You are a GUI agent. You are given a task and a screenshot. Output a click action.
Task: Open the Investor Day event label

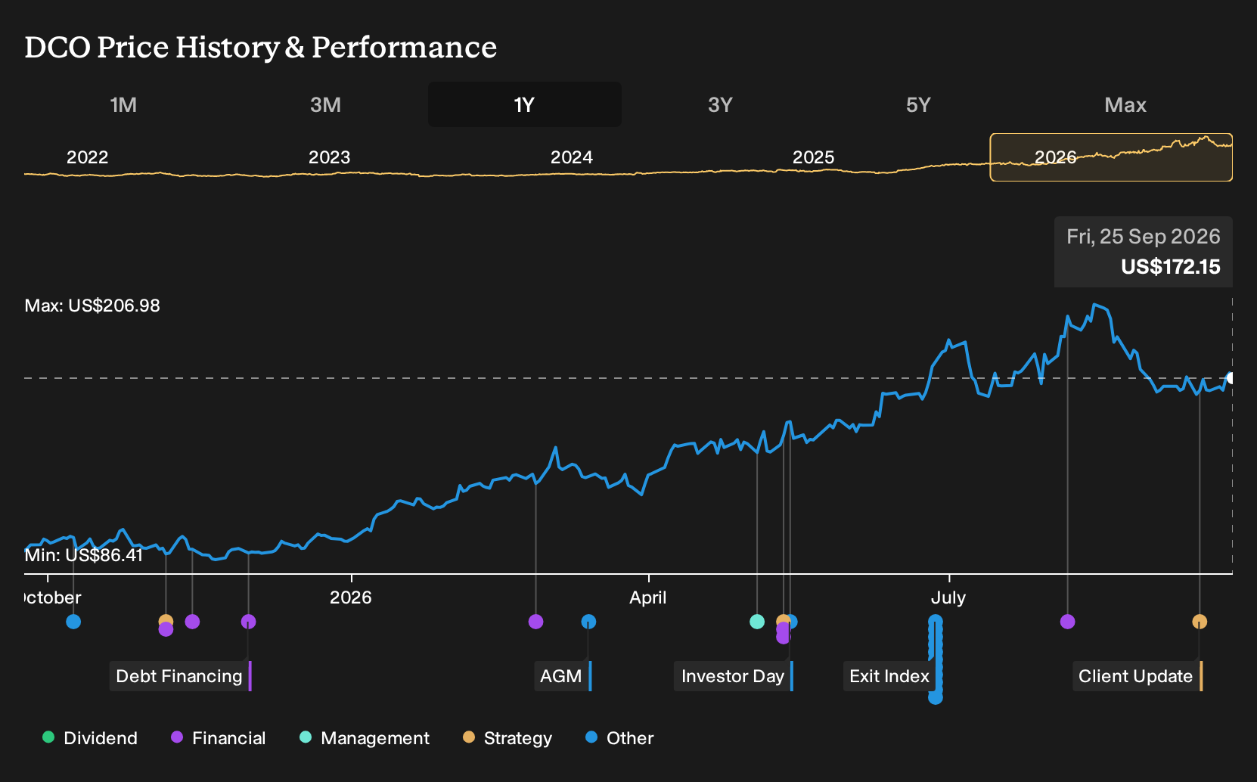point(734,676)
